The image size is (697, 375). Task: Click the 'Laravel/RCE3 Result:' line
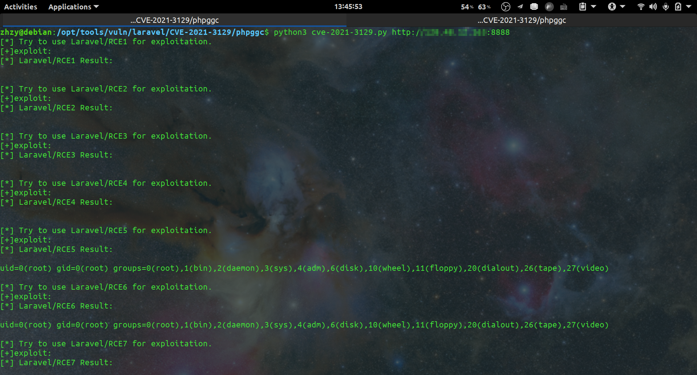(56, 155)
